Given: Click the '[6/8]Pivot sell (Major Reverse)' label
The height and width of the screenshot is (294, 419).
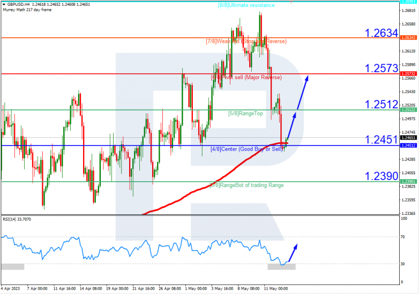Looking at the screenshot, I should coord(246,78).
